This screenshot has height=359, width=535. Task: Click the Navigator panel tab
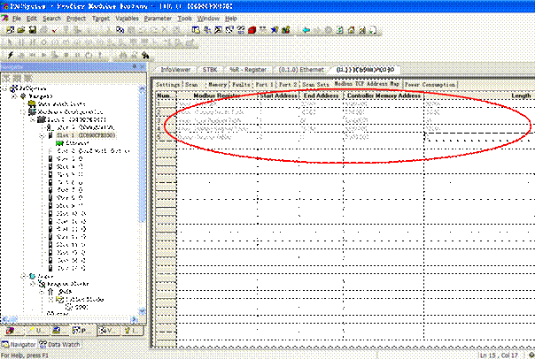point(20,343)
